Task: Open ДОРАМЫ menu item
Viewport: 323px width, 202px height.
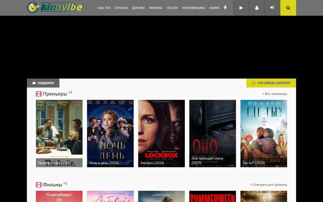Action: pos(138,8)
